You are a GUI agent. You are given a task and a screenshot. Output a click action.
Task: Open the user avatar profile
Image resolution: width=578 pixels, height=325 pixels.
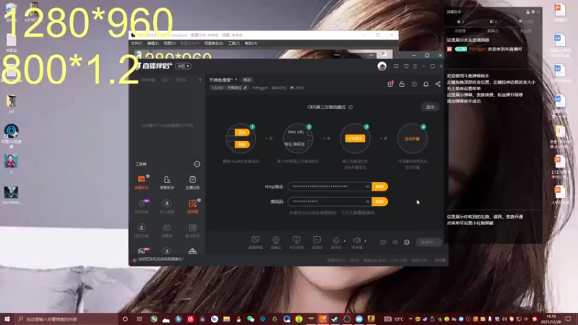tap(382, 66)
